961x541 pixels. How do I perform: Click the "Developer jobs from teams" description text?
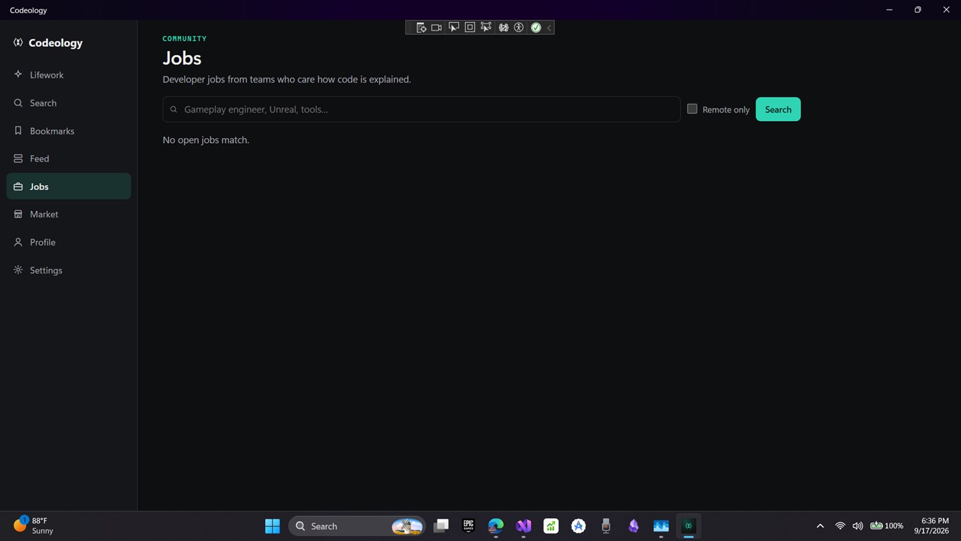[x=287, y=79]
